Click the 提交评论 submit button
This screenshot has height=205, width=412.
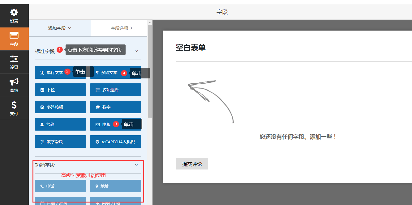pyautogui.click(x=192, y=164)
